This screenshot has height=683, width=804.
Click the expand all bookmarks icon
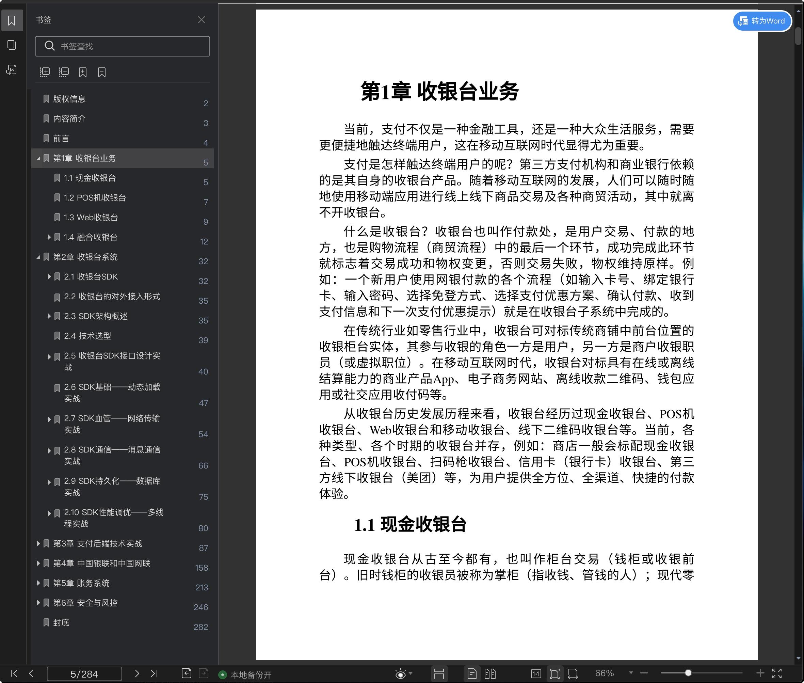coord(45,72)
